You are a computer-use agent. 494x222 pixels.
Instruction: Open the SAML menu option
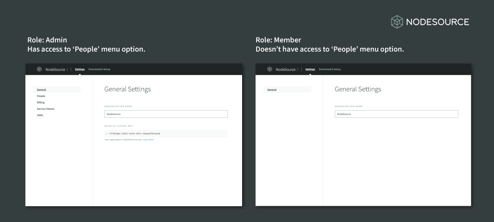[40, 115]
